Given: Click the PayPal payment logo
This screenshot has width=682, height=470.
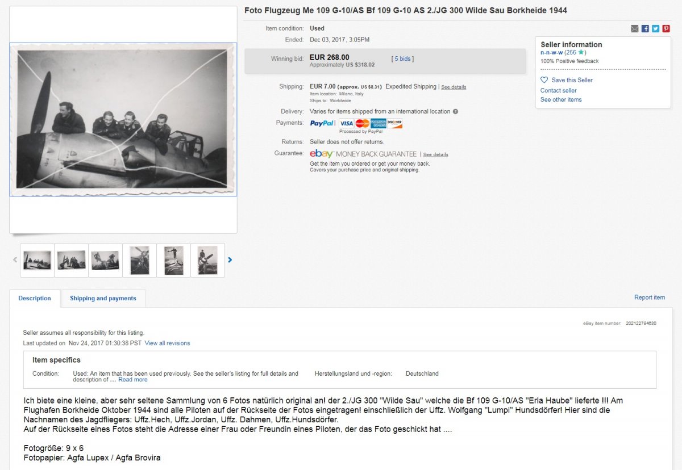Looking at the screenshot, I should click(x=322, y=123).
